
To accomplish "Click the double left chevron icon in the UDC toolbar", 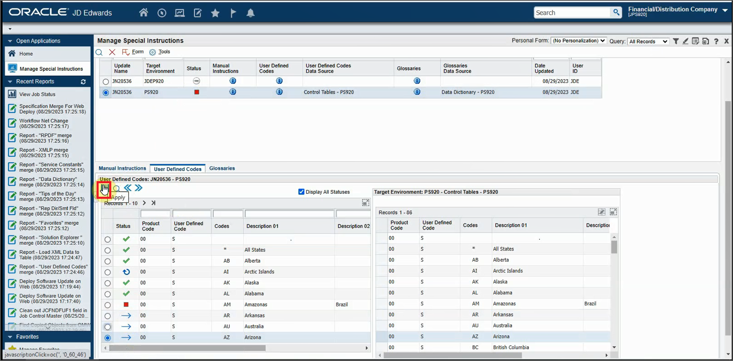I will 128,188.
